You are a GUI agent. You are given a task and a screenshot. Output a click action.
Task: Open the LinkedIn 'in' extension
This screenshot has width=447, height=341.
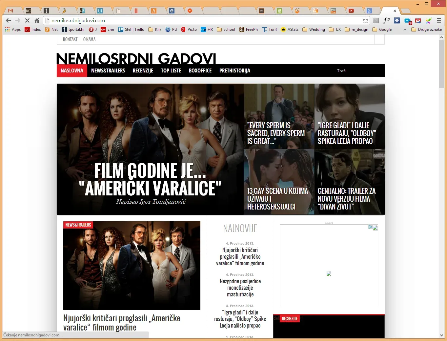click(x=376, y=20)
